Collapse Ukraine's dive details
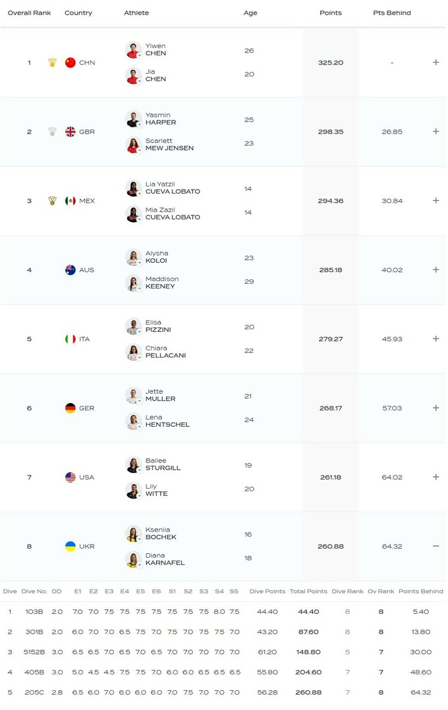The width and height of the screenshot is (448, 710). 435,547
